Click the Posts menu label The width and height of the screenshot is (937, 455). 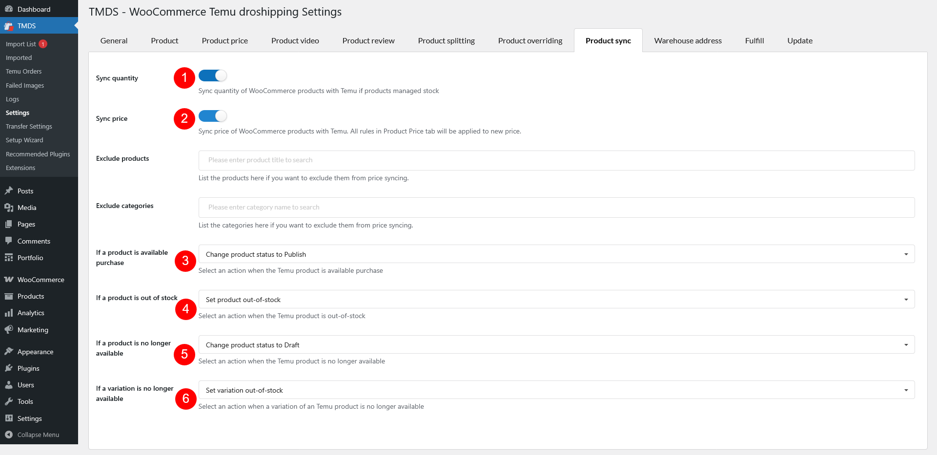pyautogui.click(x=25, y=191)
